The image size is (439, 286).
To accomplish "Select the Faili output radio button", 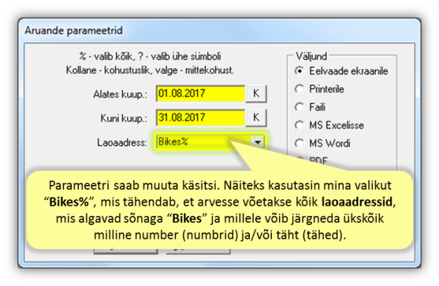I will (x=310, y=107).
